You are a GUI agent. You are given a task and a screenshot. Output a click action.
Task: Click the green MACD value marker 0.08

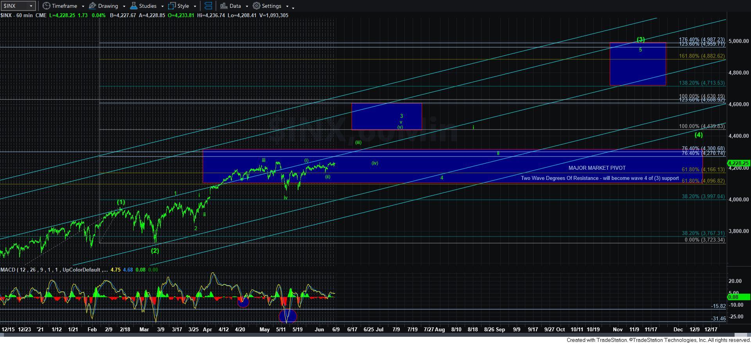tap(738, 297)
